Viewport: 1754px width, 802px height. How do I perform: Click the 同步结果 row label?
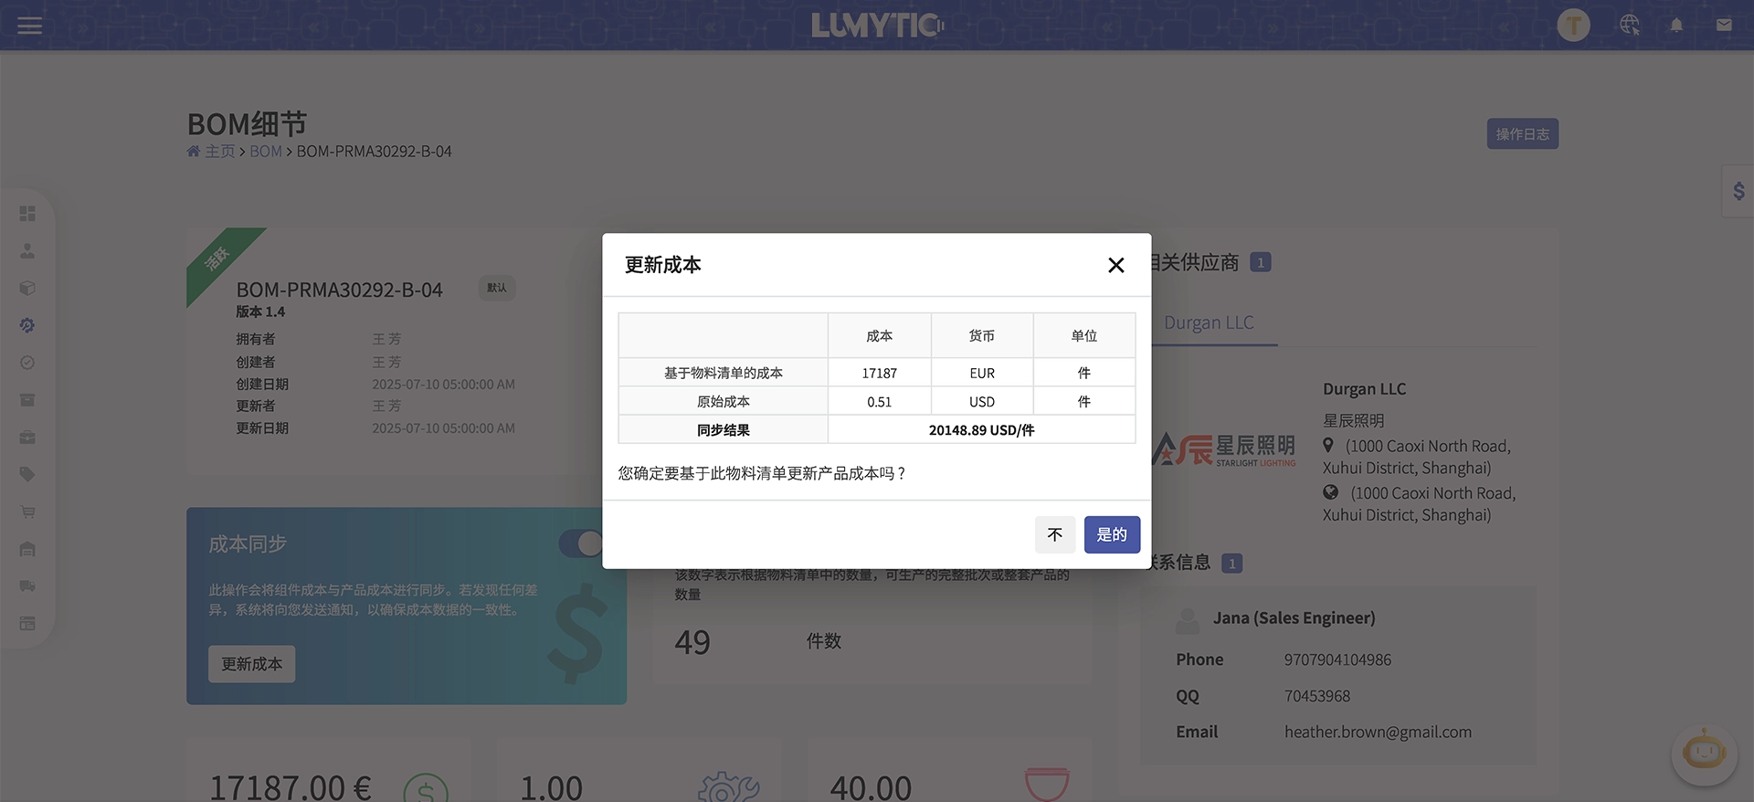[x=724, y=430]
